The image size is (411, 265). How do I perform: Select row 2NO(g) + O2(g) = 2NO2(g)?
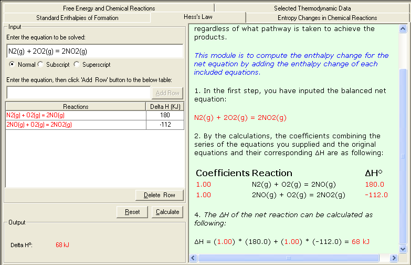(x=76, y=125)
